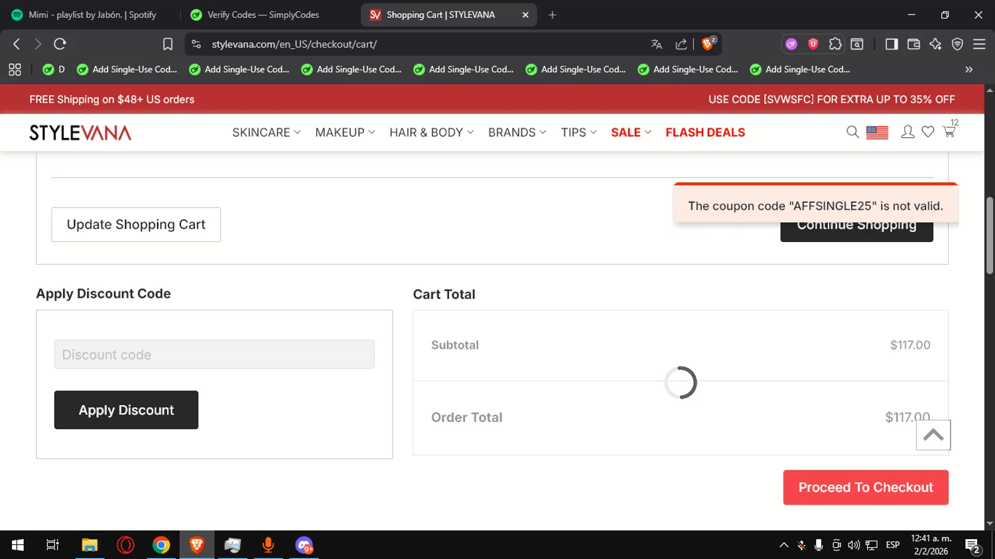Image resolution: width=995 pixels, height=559 pixels.
Task: Open the shopping cart icon
Action: coord(949,131)
